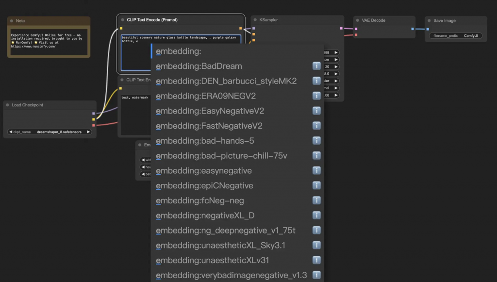Image resolution: width=497 pixels, height=282 pixels.
Task: Collapse the Note node via its dot
Action: click(x=12, y=21)
